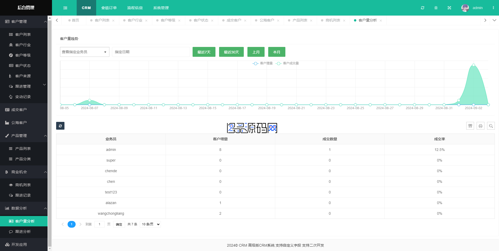Open the column filter grid icon
Screen dimensions: 499x251
pyautogui.click(x=470, y=126)
